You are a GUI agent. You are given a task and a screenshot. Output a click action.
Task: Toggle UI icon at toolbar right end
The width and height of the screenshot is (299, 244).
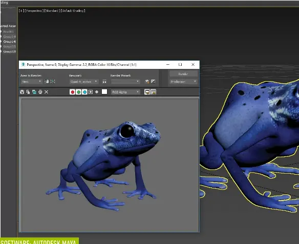click(x=153, y=92)
